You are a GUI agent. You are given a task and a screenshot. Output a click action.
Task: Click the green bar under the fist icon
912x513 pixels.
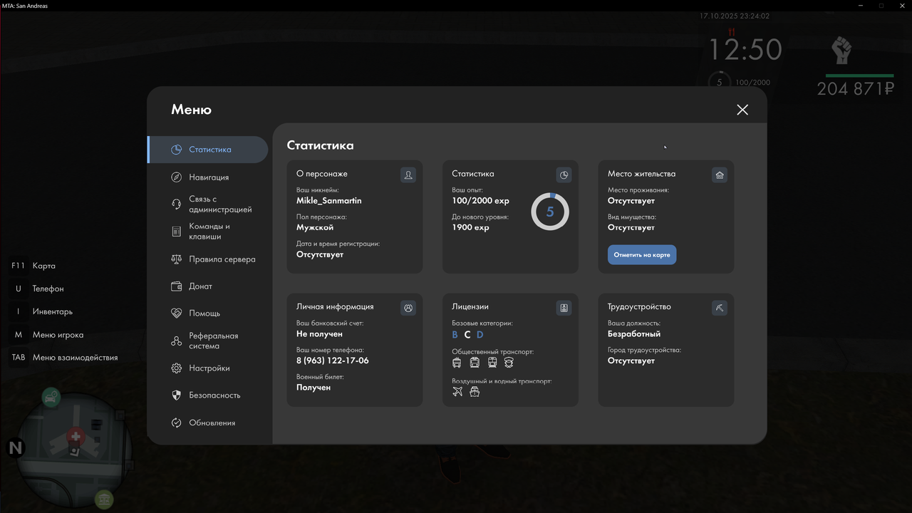[859, 76]
